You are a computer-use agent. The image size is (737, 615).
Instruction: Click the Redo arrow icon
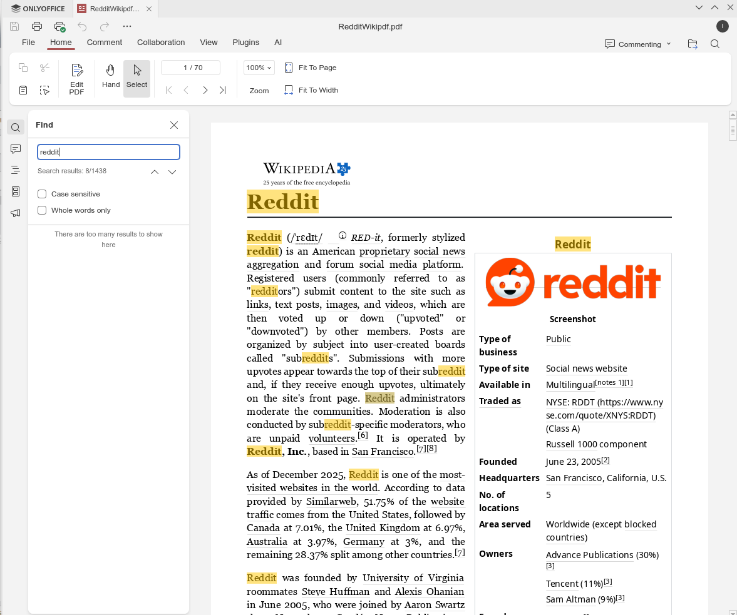click(105, 26)
